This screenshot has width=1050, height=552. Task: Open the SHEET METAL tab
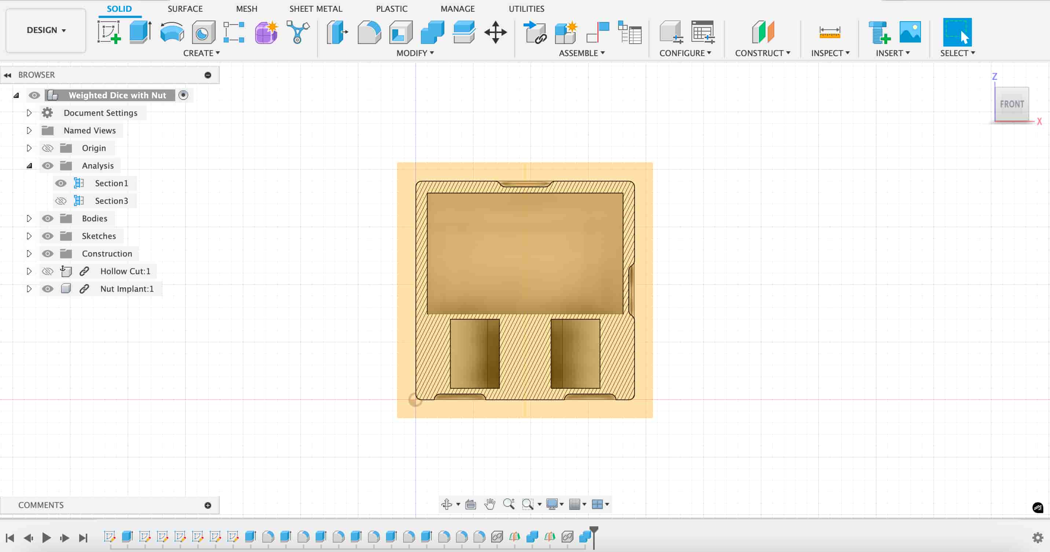pos(316,8)
